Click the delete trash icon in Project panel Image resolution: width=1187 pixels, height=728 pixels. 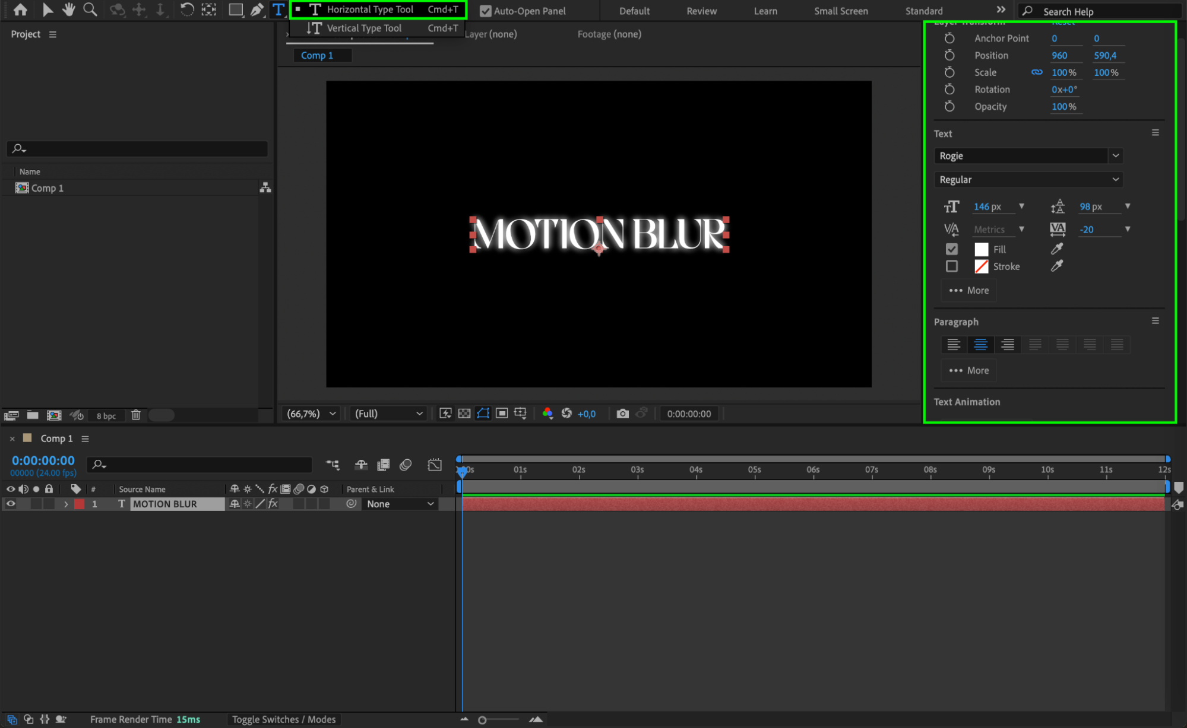[136, 415]
